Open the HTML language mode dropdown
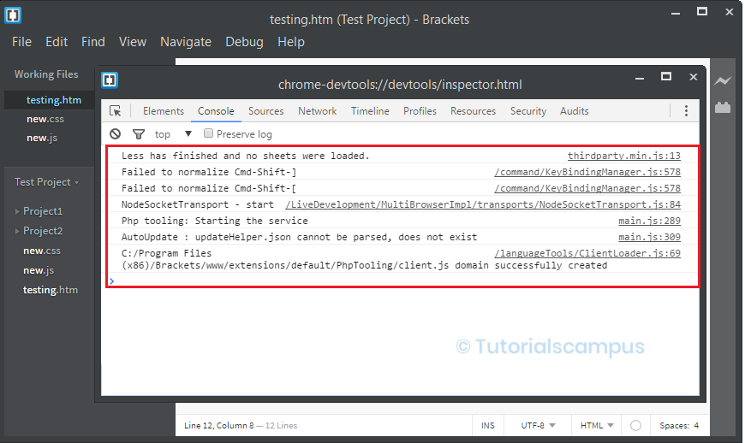 tap(597, 425)
